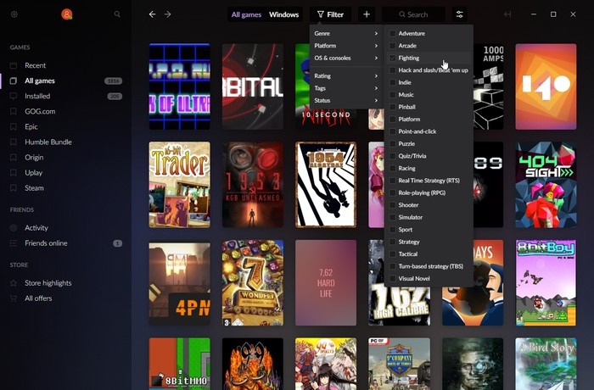Expand the Platform filter submenu

coord(346,46)
